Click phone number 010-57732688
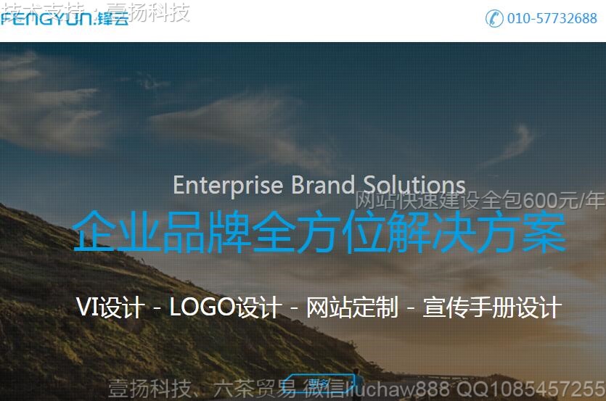Image resolution: width=606 pixels, height=401 pixels. pos(552,18)
